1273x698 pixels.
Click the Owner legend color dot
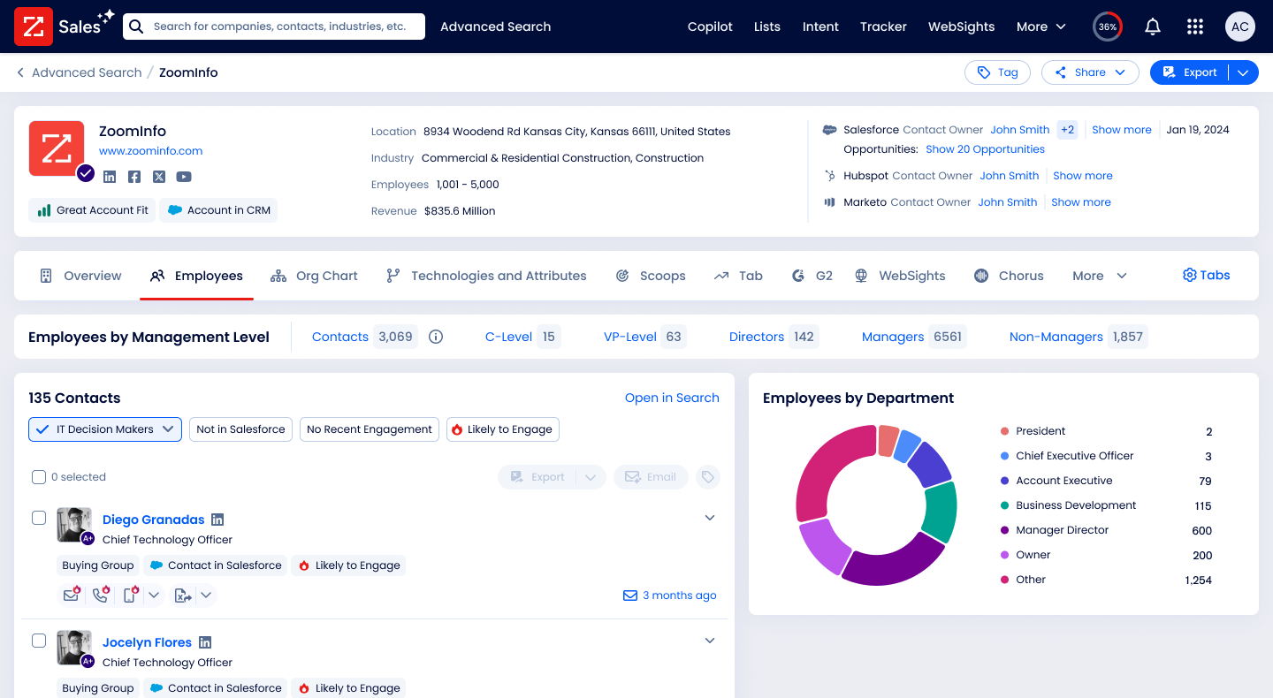1004,555
